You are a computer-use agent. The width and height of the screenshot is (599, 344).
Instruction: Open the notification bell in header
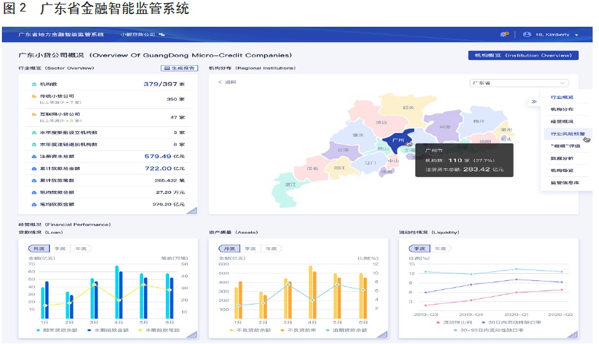505,34
